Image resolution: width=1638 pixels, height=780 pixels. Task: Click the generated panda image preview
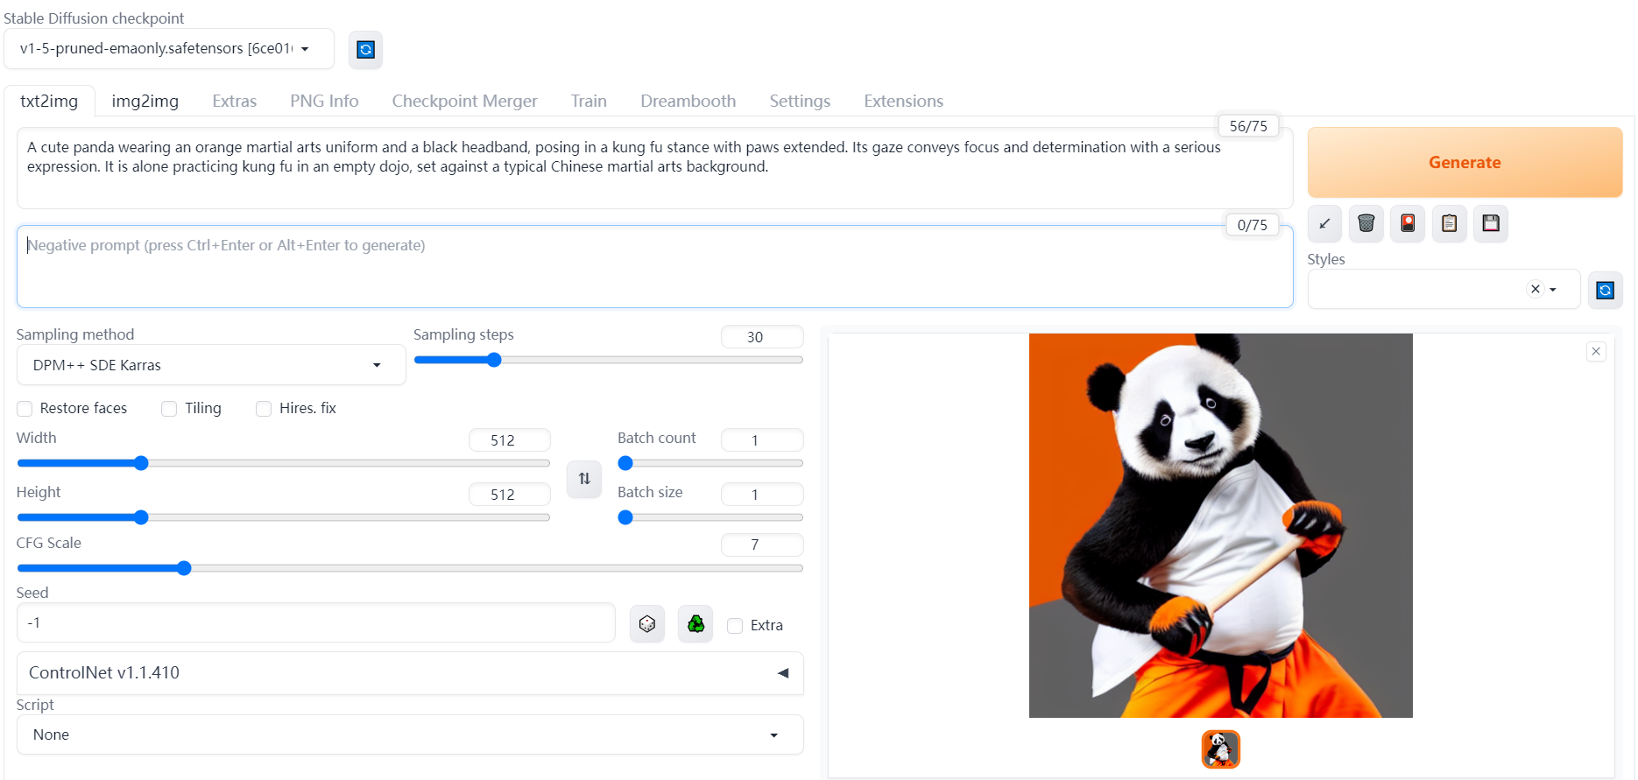tap(1221, 525)
